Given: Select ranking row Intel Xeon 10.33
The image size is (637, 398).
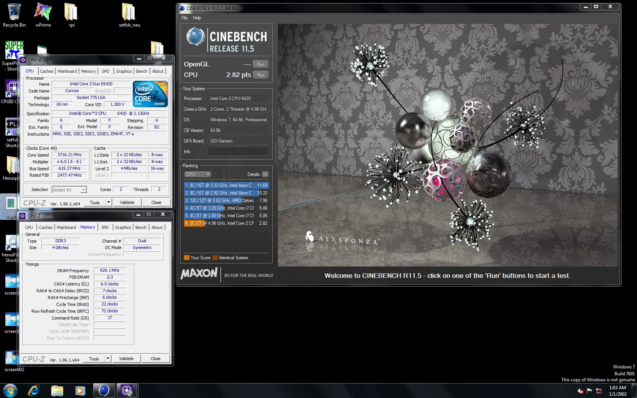Looking at the screenshot, I should (x=226, y=193).
